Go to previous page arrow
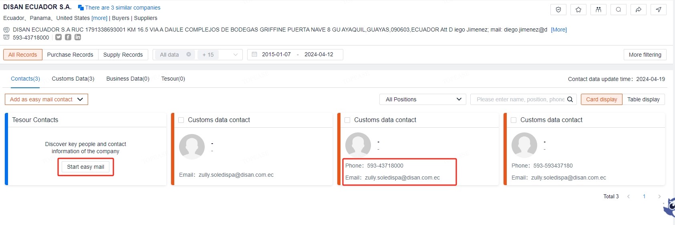675x225 pixels. [x=629, y=196]
